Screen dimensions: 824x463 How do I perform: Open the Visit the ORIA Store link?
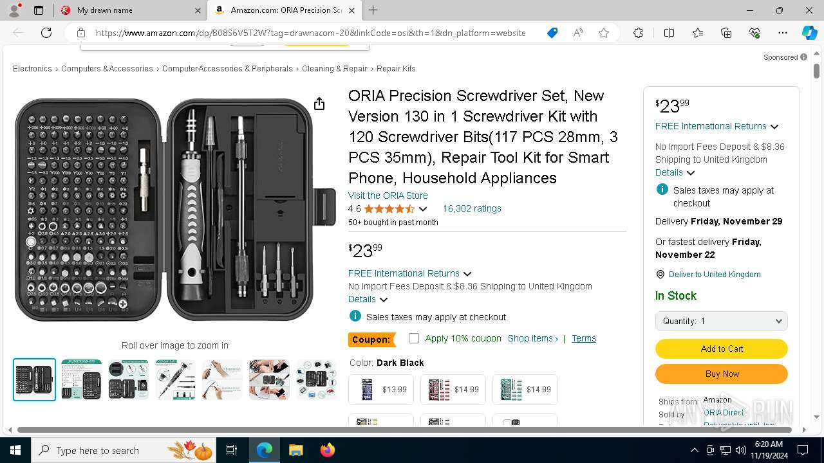388,195
